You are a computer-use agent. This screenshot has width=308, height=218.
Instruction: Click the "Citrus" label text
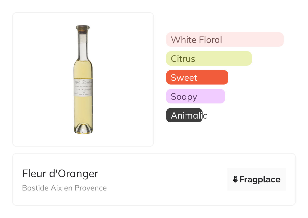coord(183,59)
